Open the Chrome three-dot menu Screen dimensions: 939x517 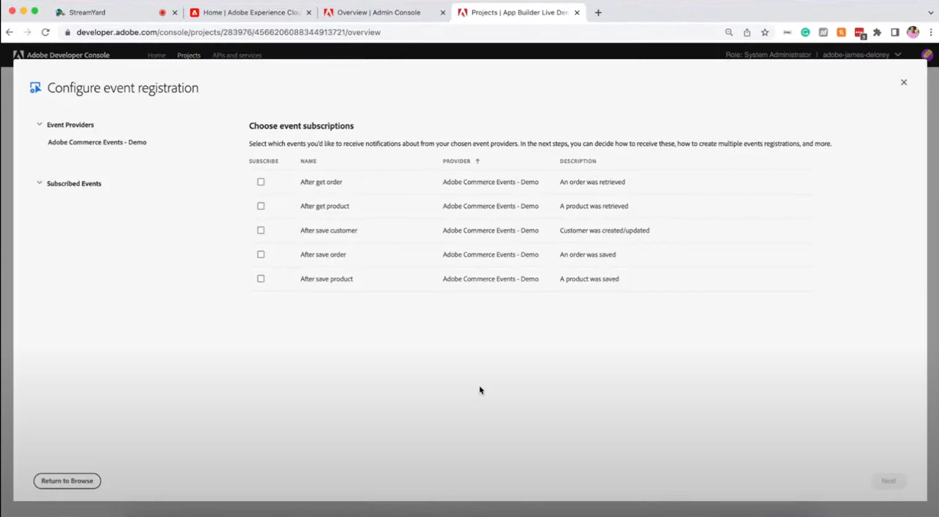coord(931,32)
